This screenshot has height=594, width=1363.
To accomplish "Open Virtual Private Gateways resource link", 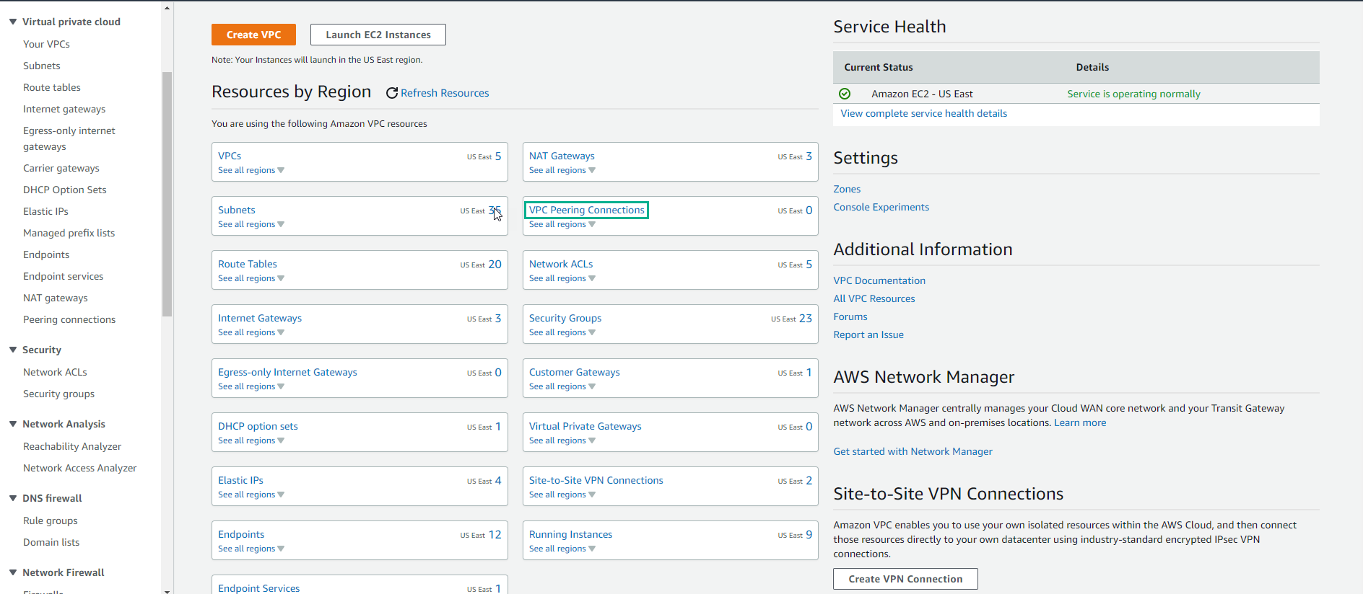I will coord(585,426).
